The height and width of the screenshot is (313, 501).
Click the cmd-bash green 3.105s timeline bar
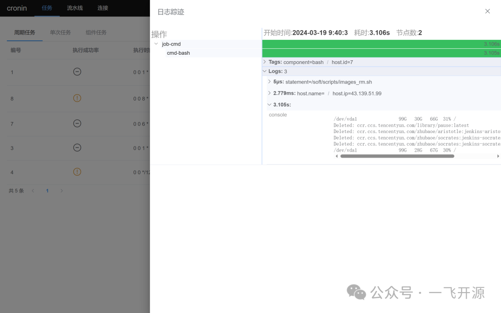381,53
